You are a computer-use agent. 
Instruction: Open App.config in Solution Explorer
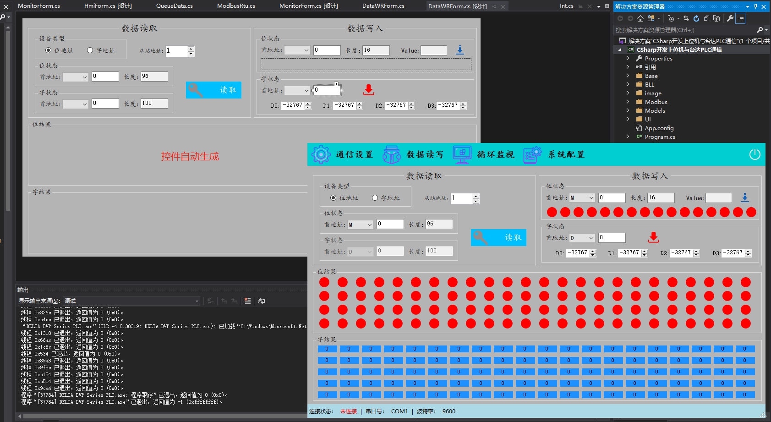coord(659,128)
